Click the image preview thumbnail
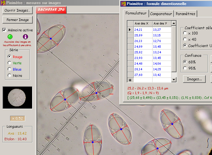This screenshot has width=212, height=155. 17,98
